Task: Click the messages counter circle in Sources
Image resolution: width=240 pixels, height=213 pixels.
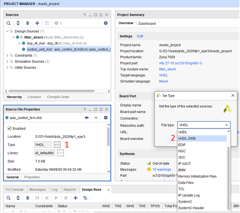Action: pos(56,23)
